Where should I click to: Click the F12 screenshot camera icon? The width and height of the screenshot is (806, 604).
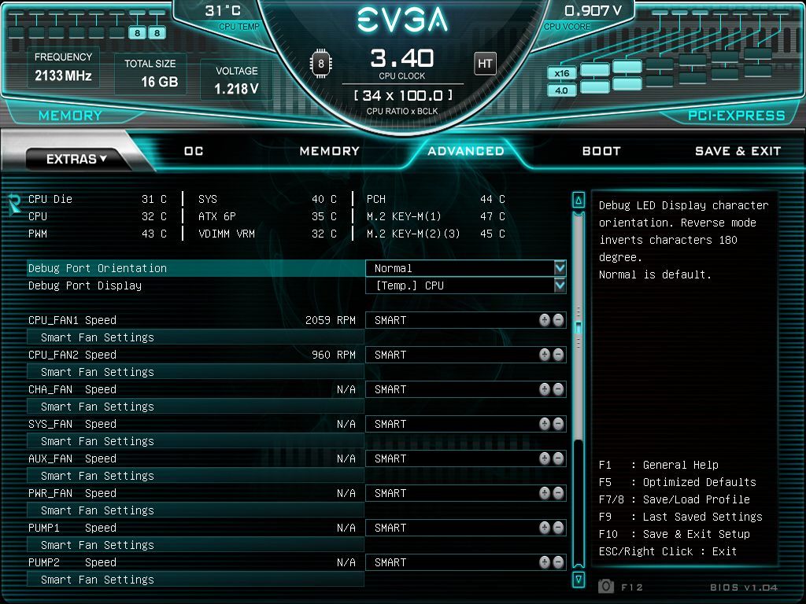tap(606, 586)
